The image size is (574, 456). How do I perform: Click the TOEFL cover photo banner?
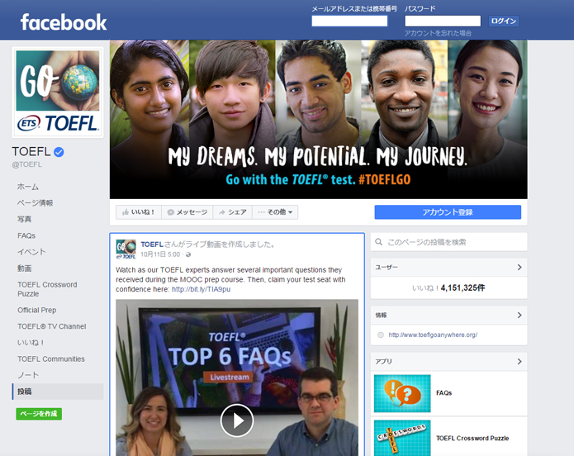(x=319, y=120)
